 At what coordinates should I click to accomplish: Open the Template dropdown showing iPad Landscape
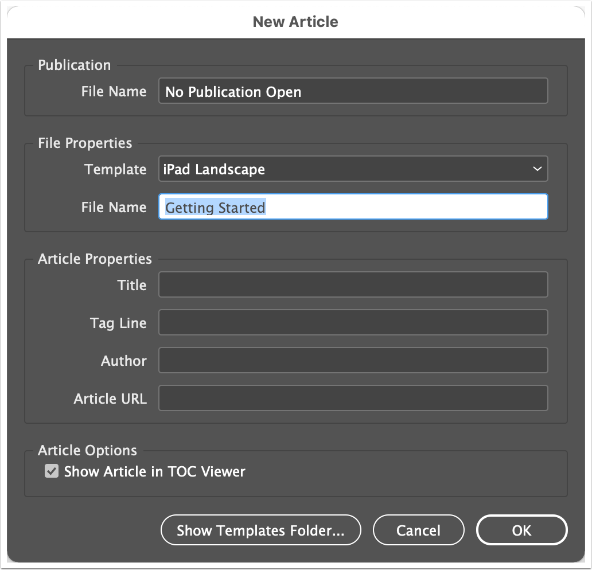(x=353, y=169)
